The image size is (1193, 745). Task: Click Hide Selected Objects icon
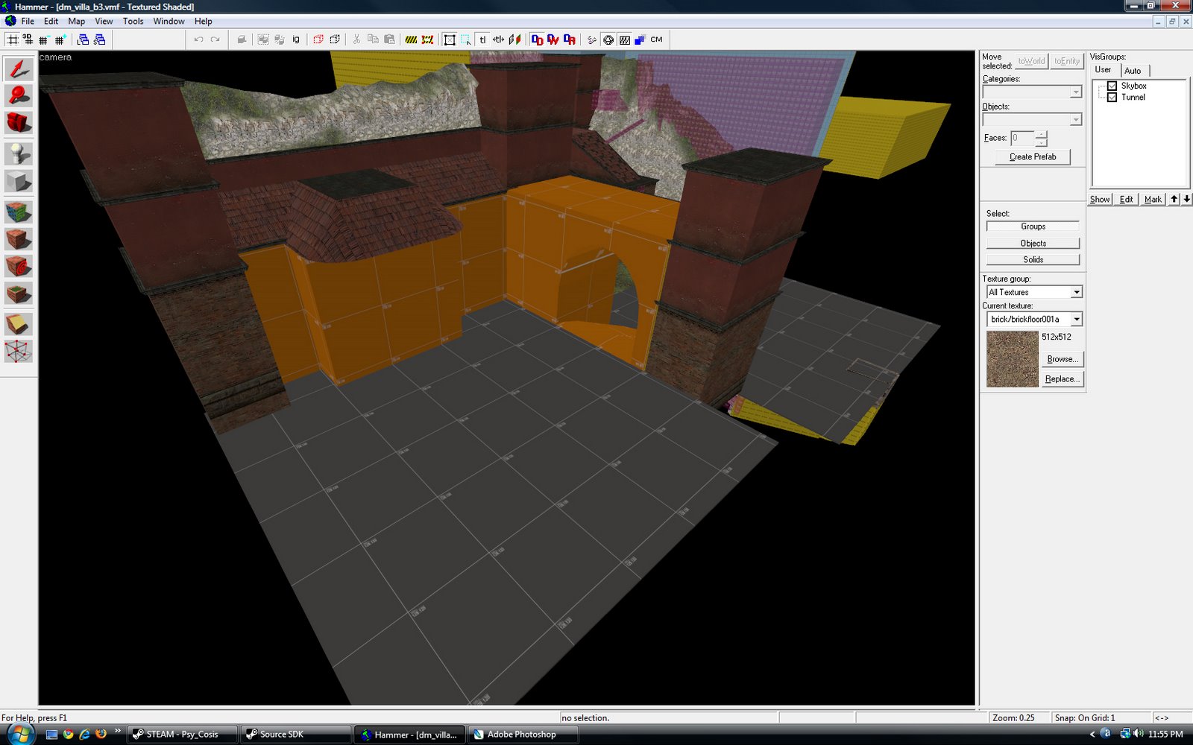318,39
